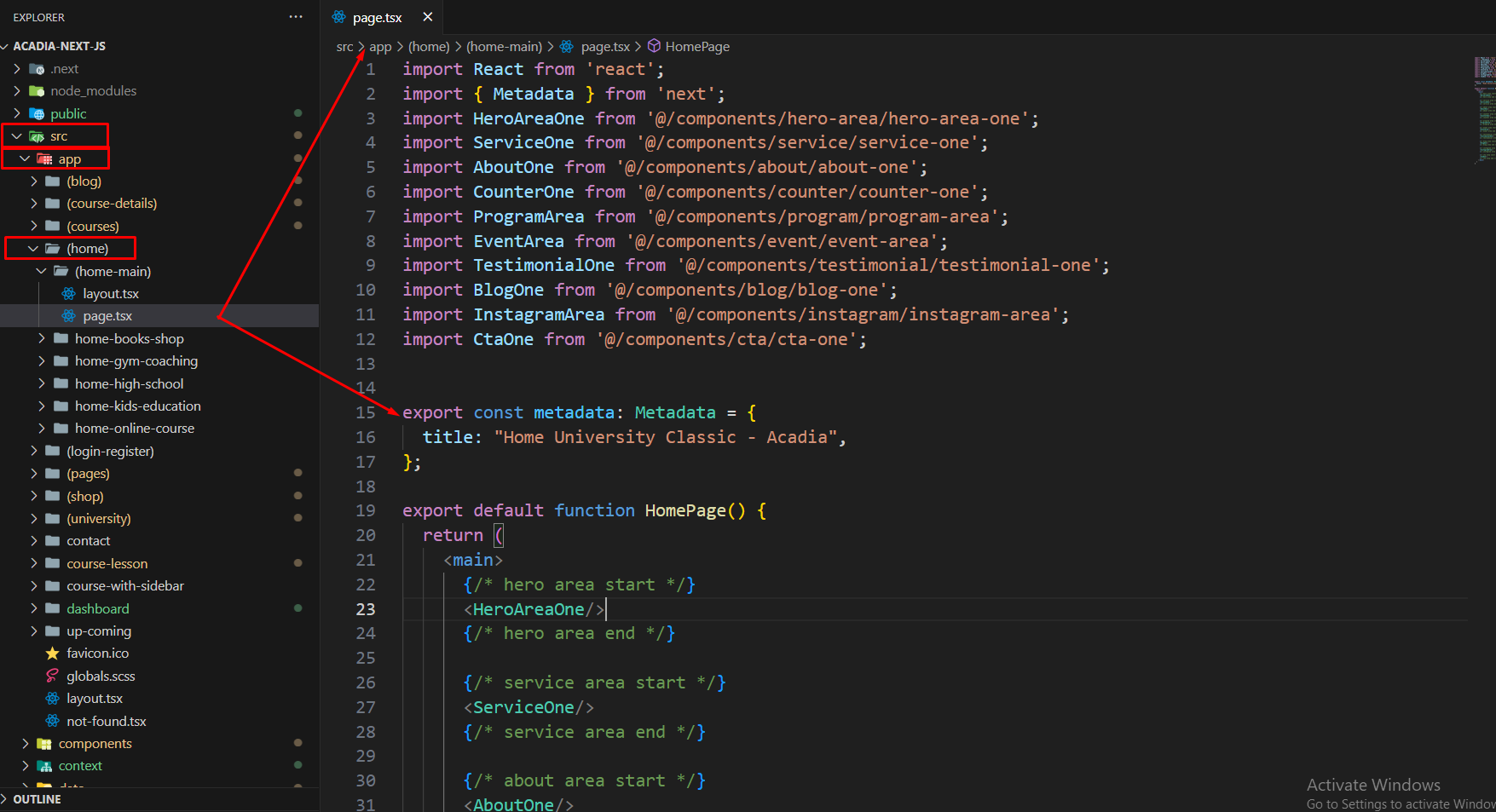Expand the .next folder chevron
Viewport: 1496px width, 812px height.
tap(17, 69)
